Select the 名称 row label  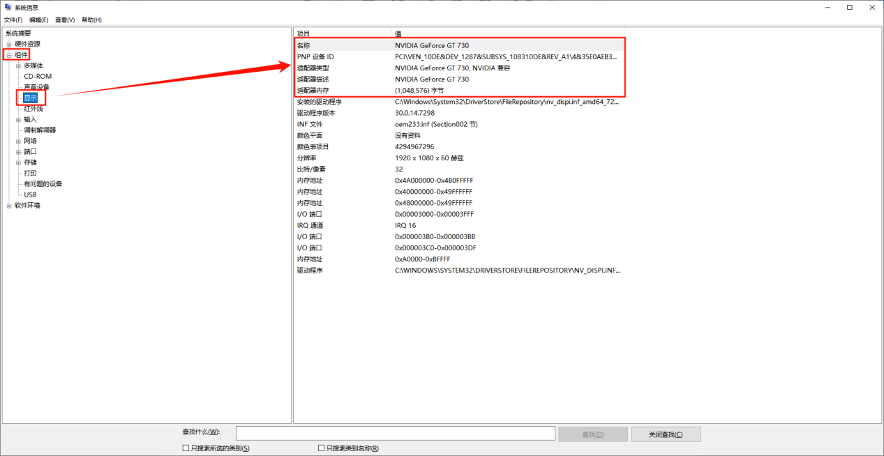click(304, 45)
